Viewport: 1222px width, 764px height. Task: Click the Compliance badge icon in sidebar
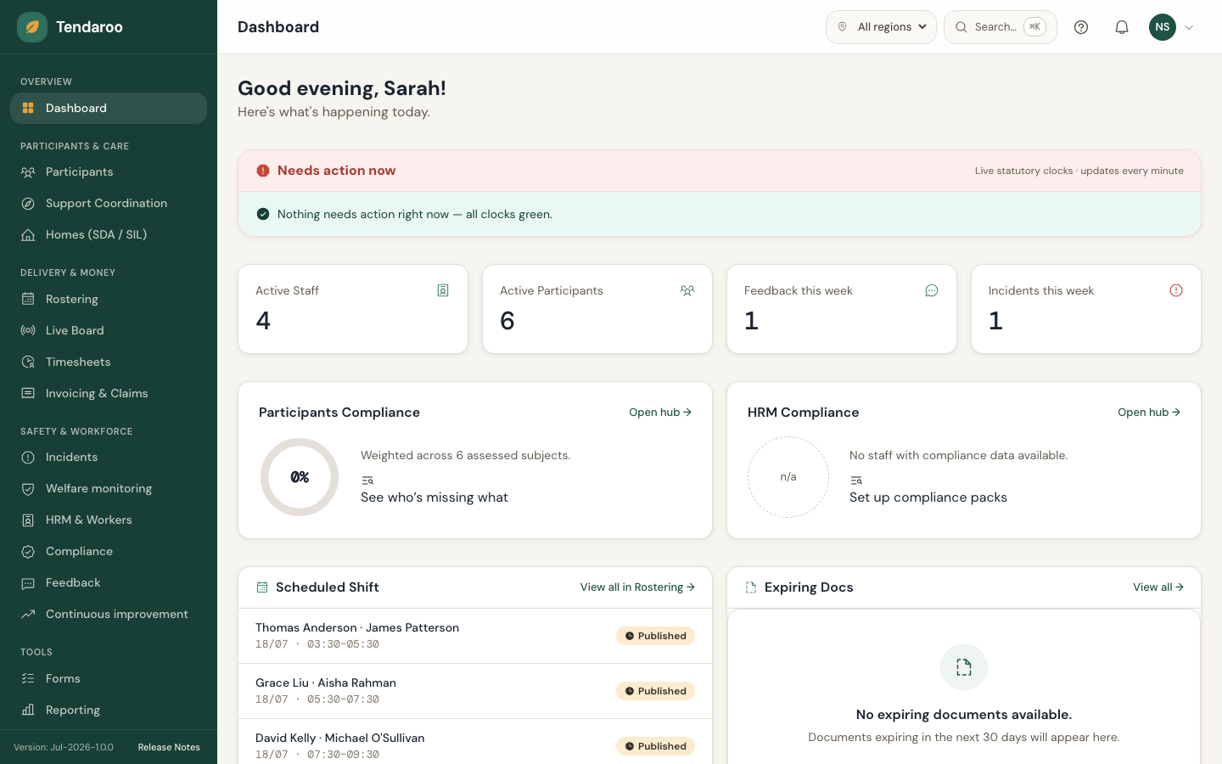[28, 551]
